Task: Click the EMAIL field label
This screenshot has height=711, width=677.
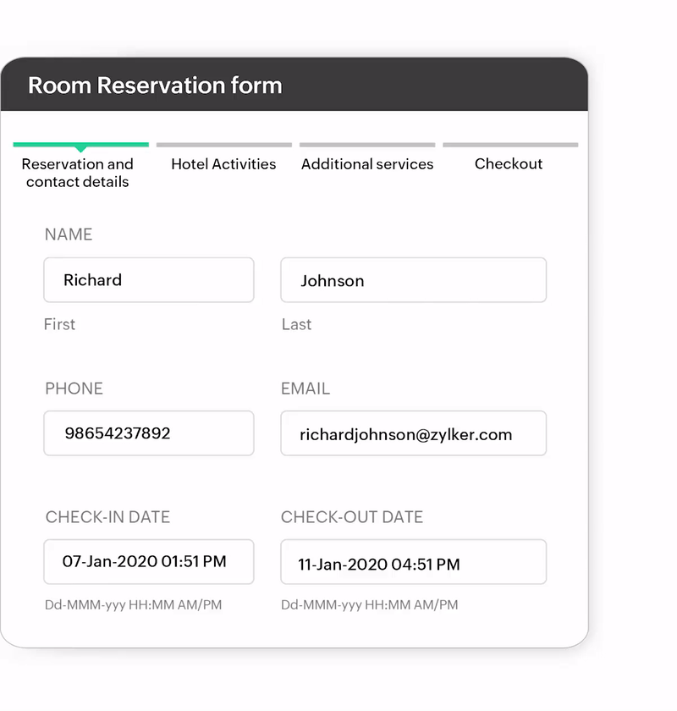Action: click(x=305, y=389)
